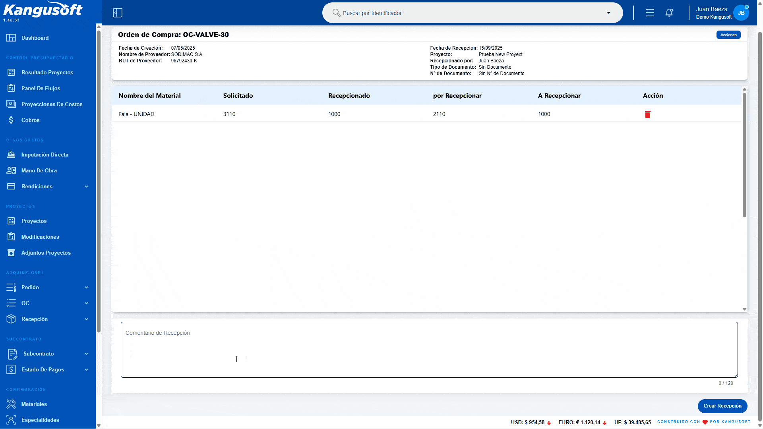The height and width of the screenshot is (429, 763).
Task: Go to Especialidades configuration
Action: click(x=40, y=420)
